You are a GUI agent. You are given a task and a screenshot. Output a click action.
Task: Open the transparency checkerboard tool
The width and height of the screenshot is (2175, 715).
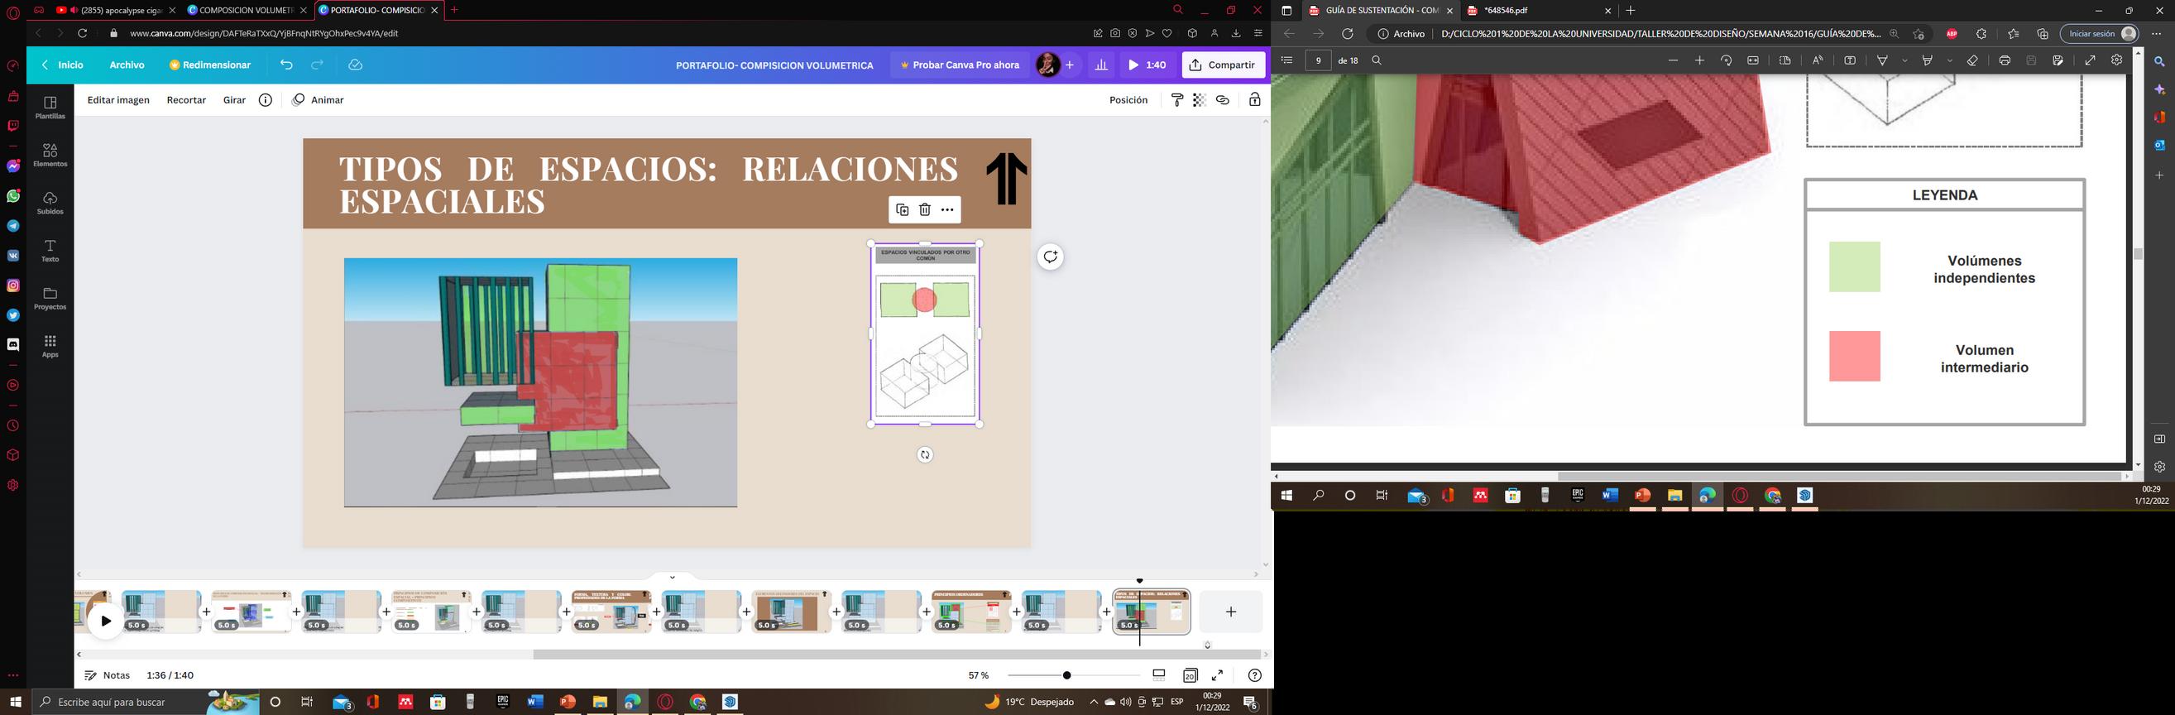(x=1199, y=99)
